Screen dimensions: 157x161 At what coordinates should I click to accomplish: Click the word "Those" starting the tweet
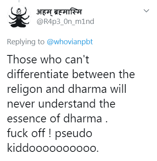tap(22, 59)
